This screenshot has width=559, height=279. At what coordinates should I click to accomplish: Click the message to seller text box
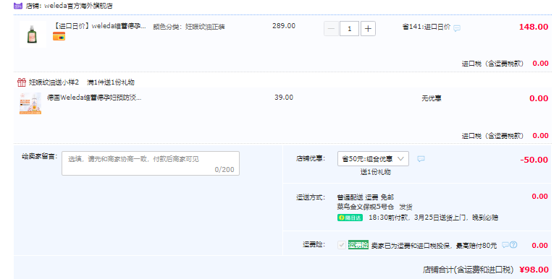coord(151,163)
